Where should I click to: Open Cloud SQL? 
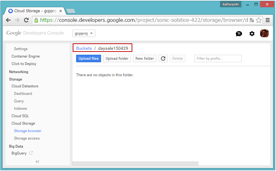click(20, 116)
